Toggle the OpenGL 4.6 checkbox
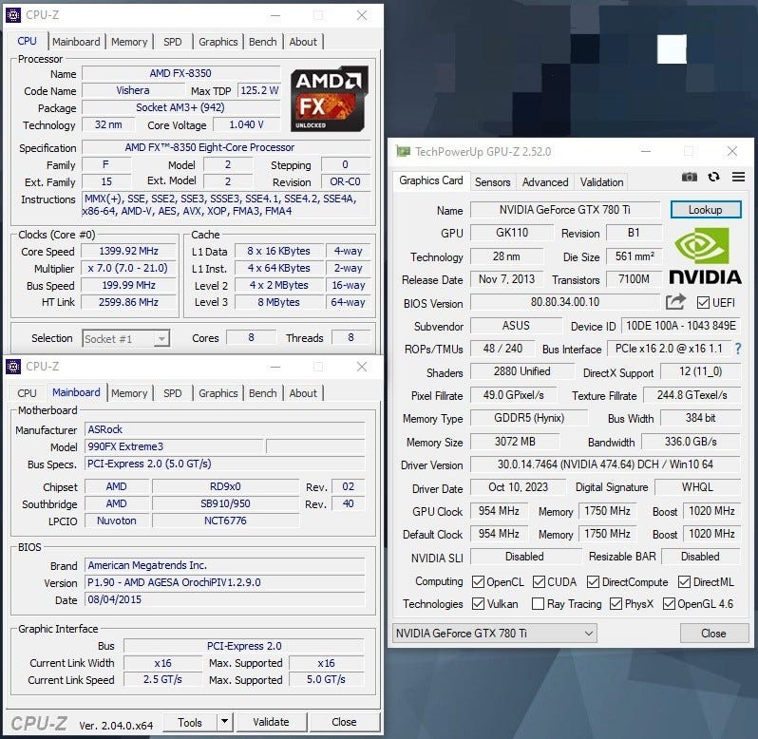The image size is (758, 739). pos(669,603)
